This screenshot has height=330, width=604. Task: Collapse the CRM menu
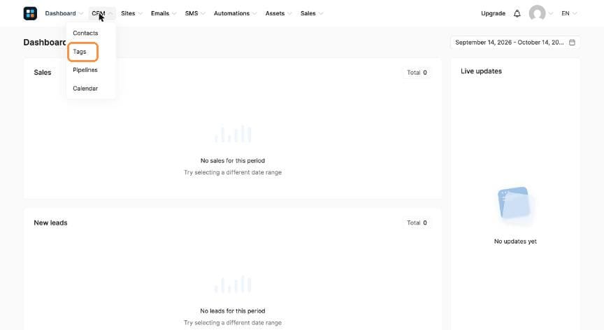click(x=101, y=13)
